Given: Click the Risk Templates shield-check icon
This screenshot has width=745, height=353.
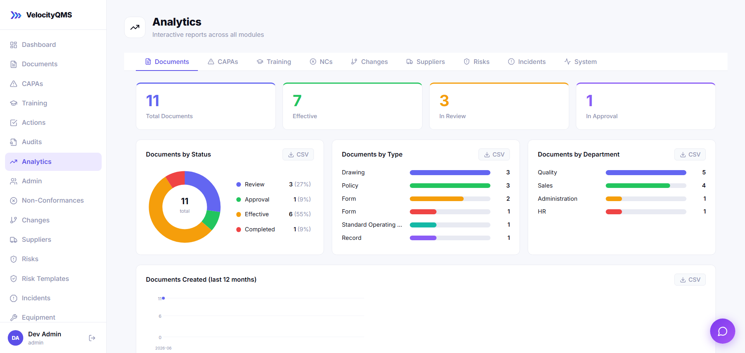Looking at the screenshot, I should tap(14, 279).
